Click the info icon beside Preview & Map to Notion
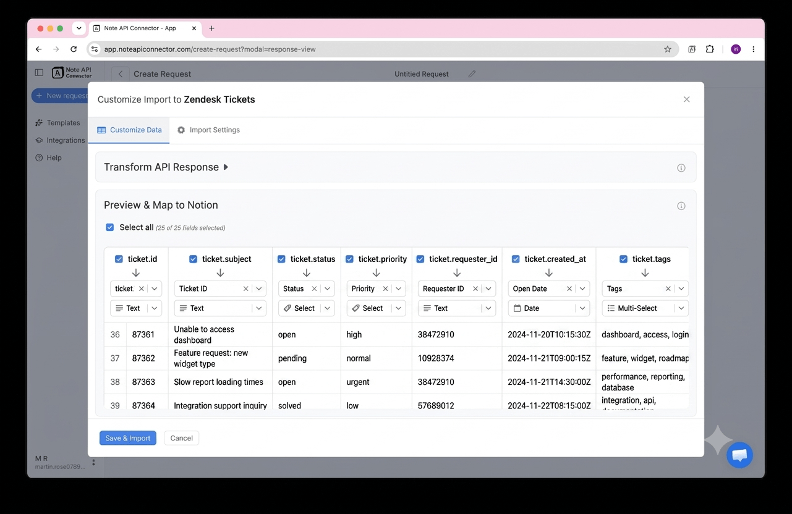Viewport: 792px width, 514px height. pos(681,206)
